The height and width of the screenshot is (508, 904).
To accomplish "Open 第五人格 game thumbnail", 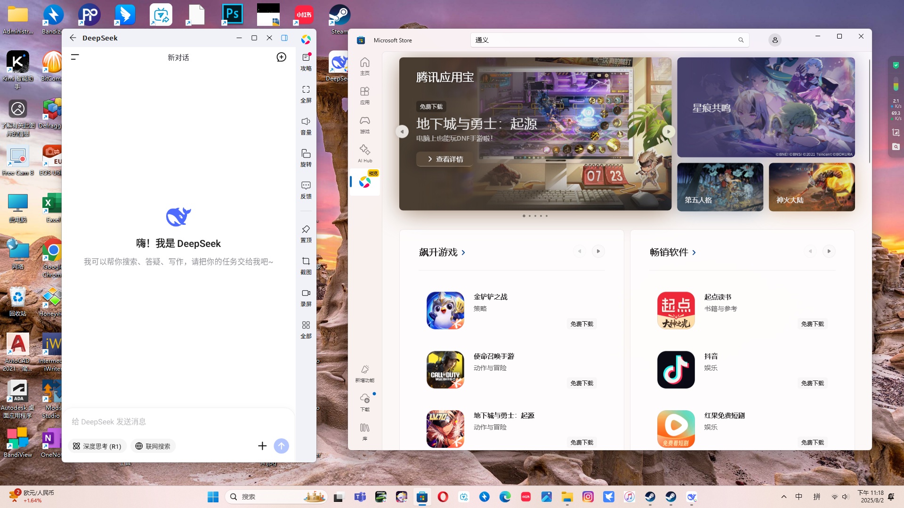I will click(720, 187).
